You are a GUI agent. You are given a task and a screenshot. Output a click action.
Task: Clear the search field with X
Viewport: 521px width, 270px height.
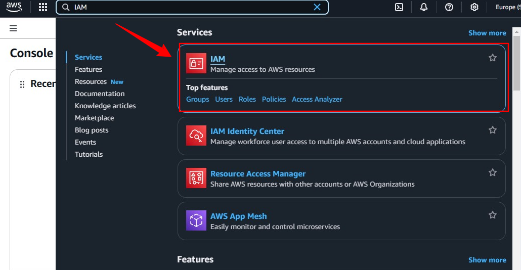point(317,7)
